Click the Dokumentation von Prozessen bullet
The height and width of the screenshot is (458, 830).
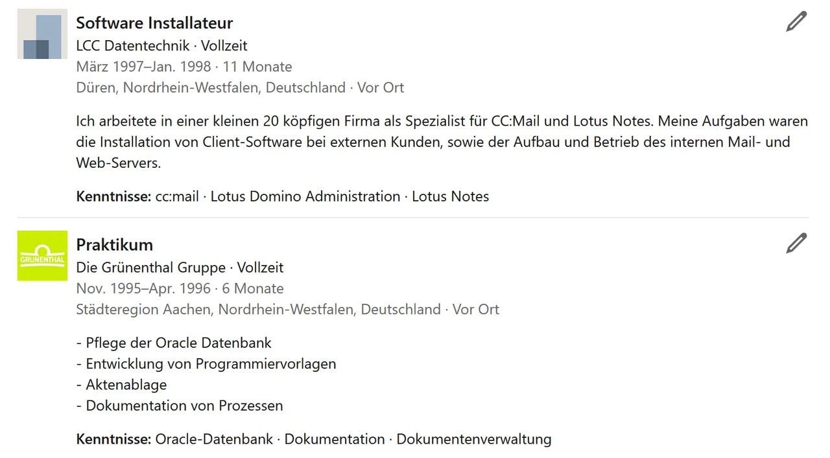click(180, 406)
